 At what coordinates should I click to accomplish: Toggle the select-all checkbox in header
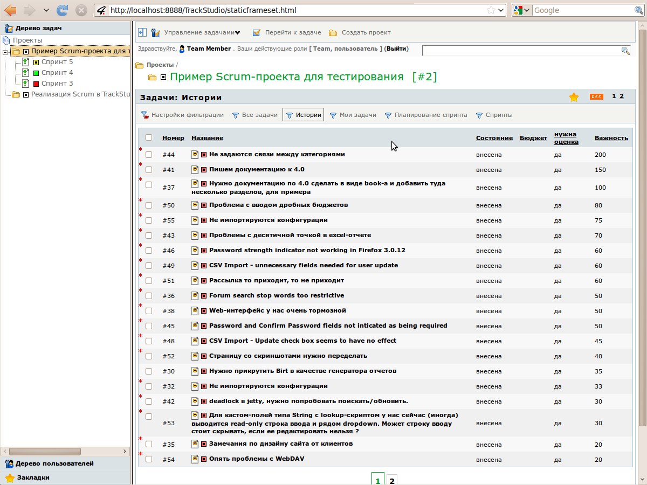[x=149, y=137]
